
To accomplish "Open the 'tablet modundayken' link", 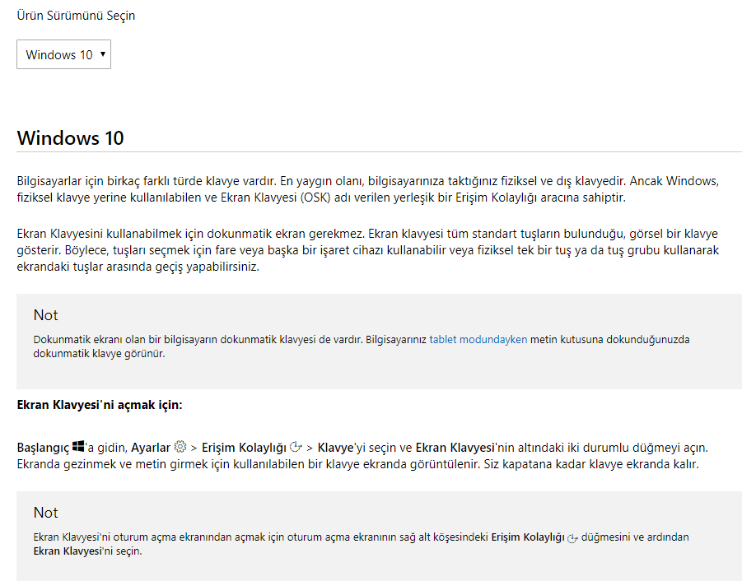I will pyautogui.click(x=478, y=339).
